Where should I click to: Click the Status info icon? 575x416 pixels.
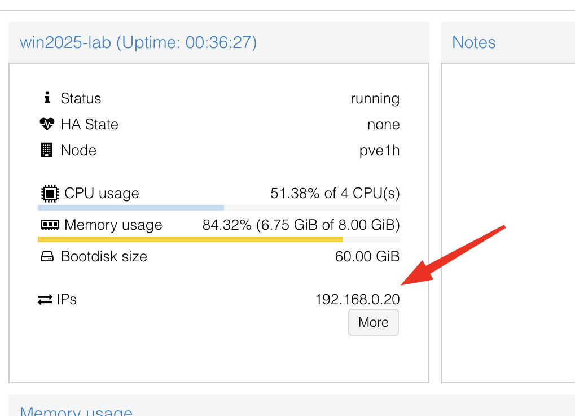47,98
